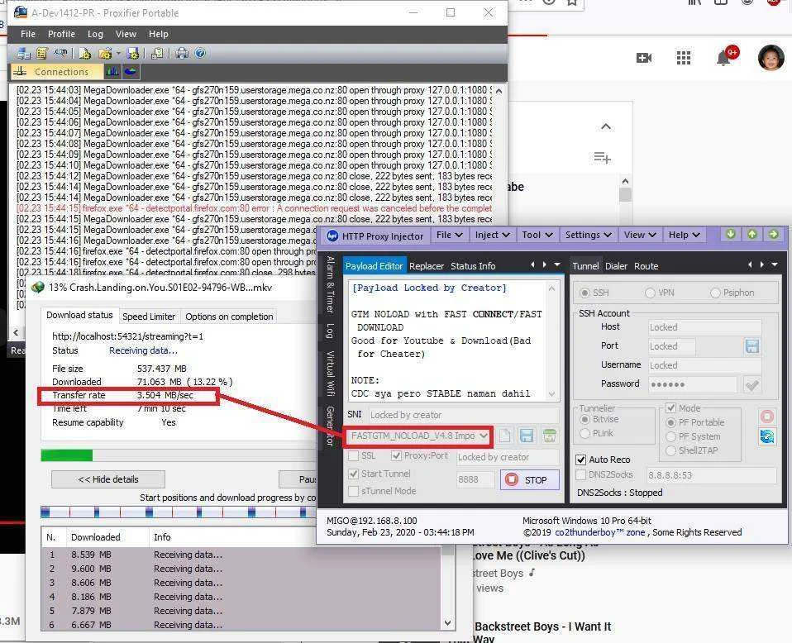This screenshot has height=643, width=792.
Task: Expand the View dropdown in HTTP Proxy Injector
Action: pos(640,235)
